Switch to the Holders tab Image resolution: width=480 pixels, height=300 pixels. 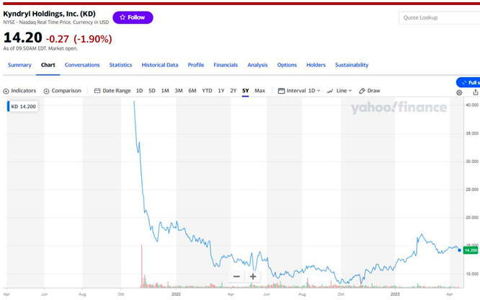tap(316, 65)
